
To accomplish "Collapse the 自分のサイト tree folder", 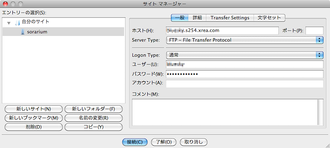I will pos(9,23).
